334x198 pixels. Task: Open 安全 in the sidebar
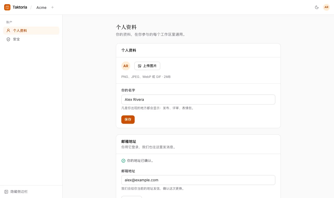pos(31,39)
